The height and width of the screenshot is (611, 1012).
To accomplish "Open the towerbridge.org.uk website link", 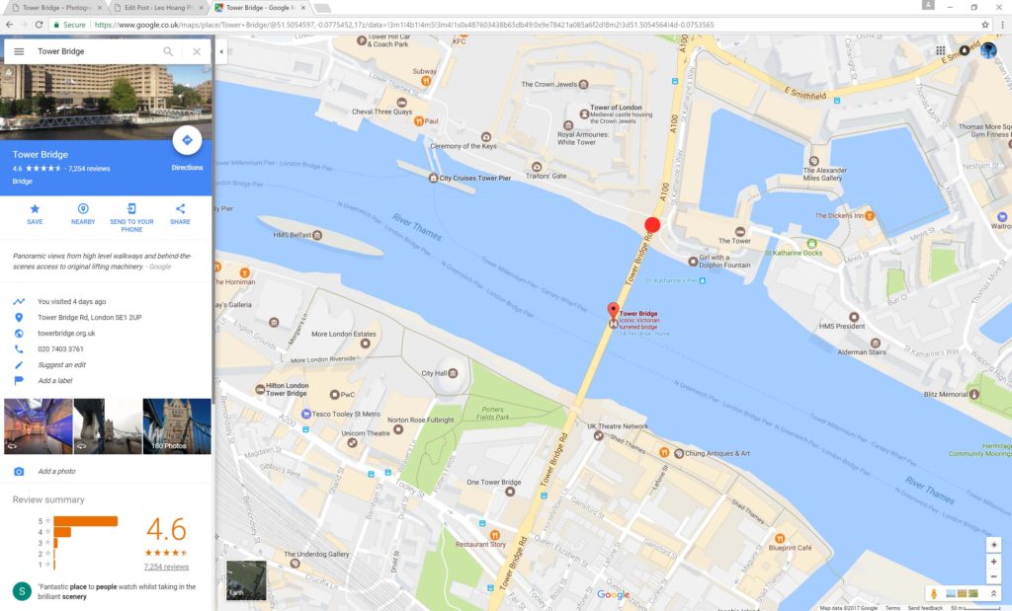I will click(x=66, y=334).
